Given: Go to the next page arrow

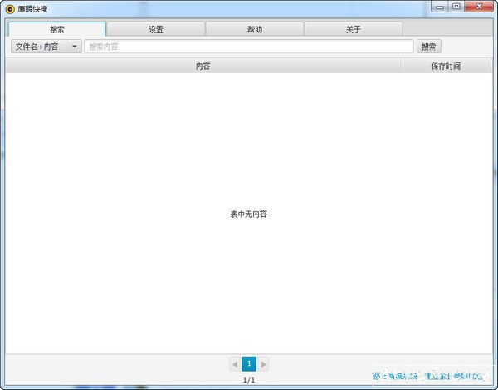Looking at the screenshot, I should pyautogui.click(x=264, y=364).
